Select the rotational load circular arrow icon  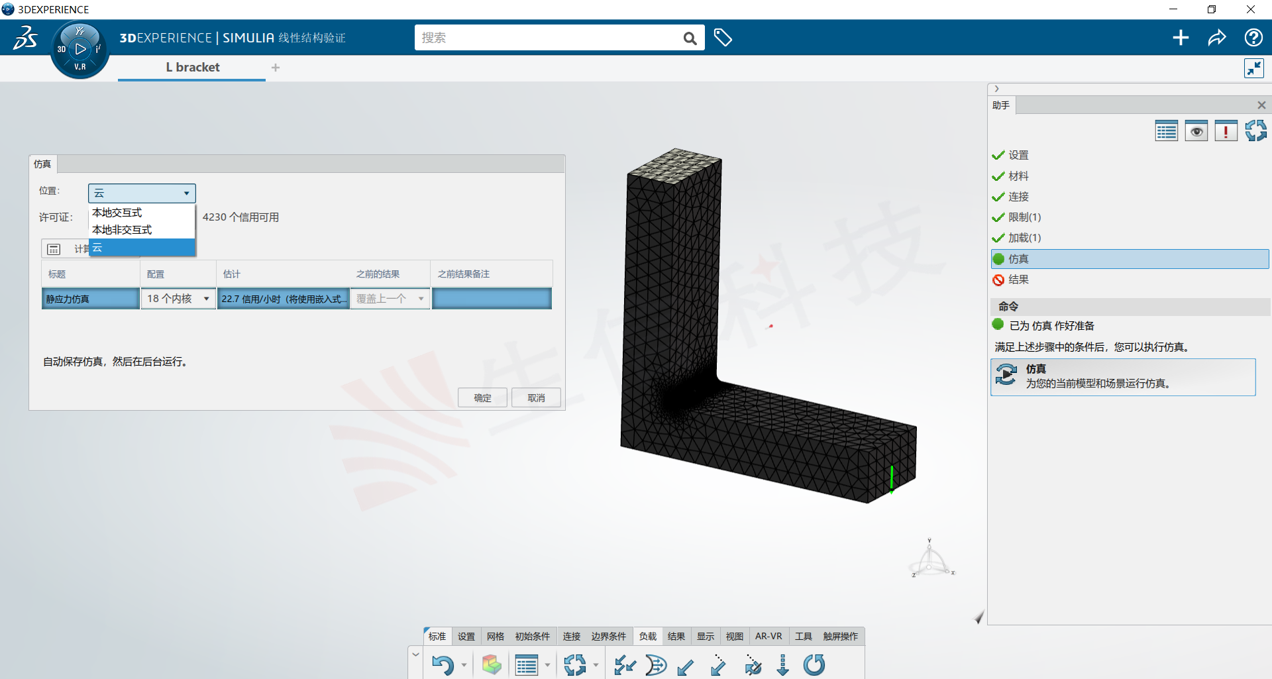(814, 664)
